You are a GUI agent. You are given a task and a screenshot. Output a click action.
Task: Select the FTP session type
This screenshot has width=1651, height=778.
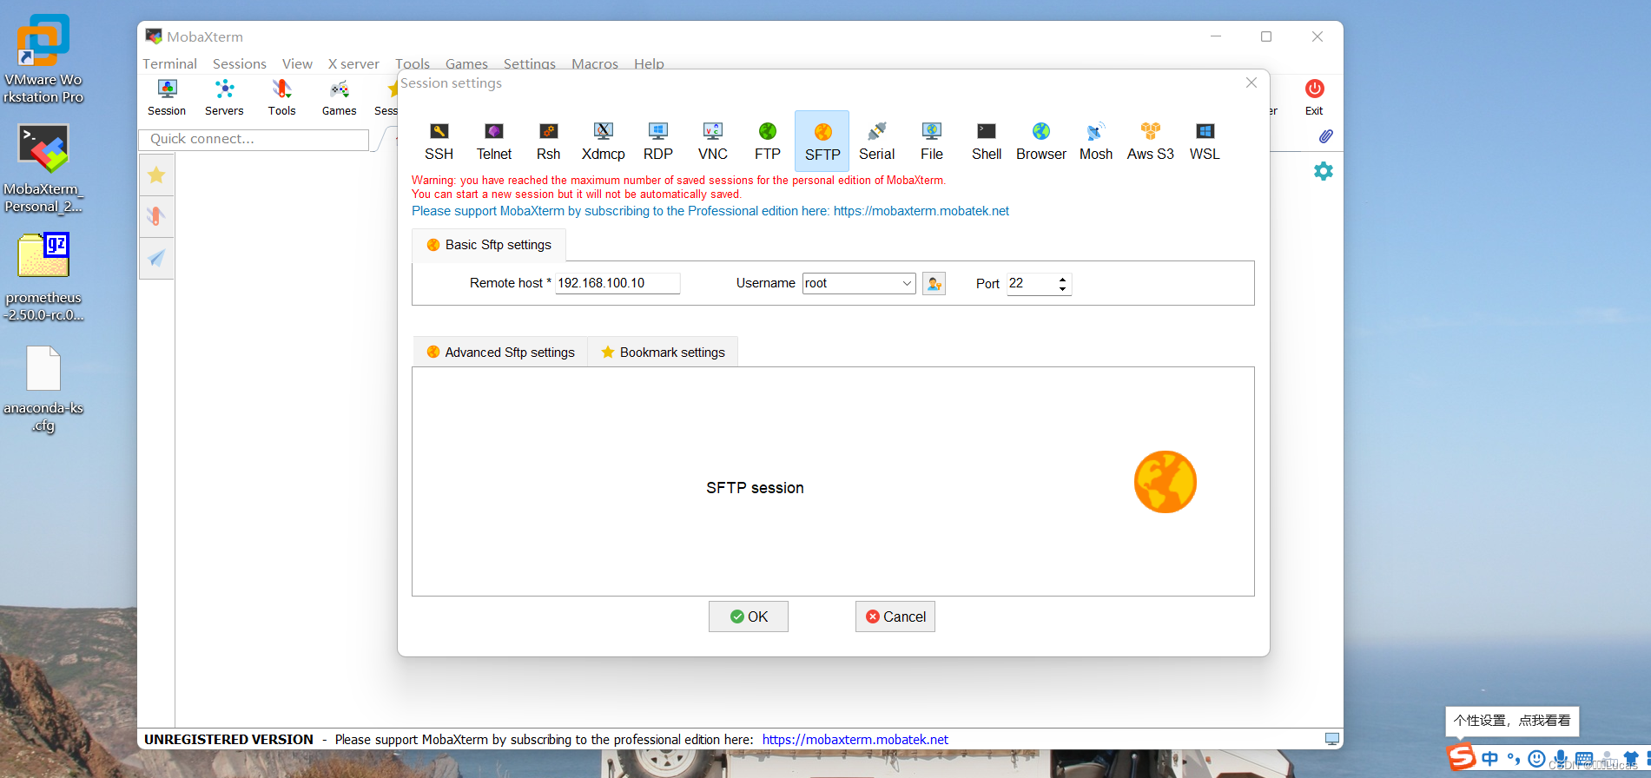pyautogui.click(x=767, y=142)
